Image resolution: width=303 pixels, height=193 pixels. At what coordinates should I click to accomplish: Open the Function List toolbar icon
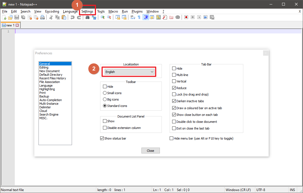coord(165,17)
